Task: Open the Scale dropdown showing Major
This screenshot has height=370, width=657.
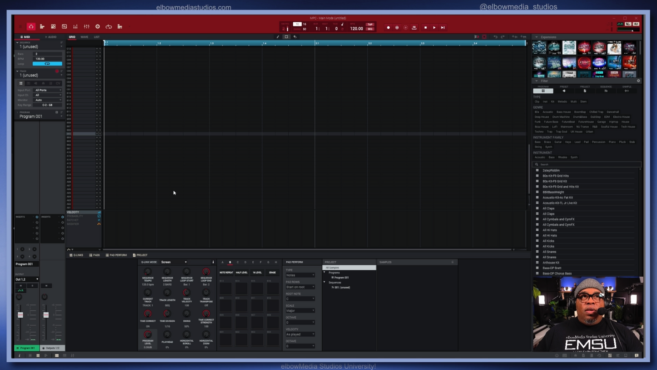Action: (300, 310)
